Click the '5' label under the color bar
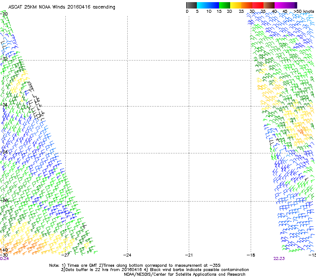The width and height of the screenshot is (316, 277). pyautogui.click(x=197, y=12)
